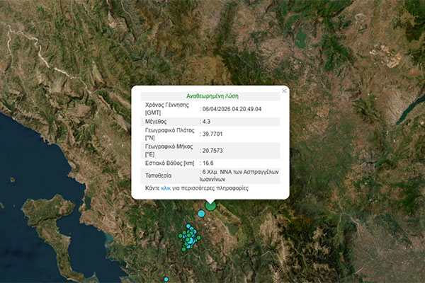Click the isolated cyan marker at the map's bottom edge
425x283 pixels.
(x=166, y=279)
